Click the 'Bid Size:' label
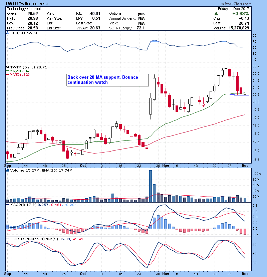This screenshot has height=277, width=267. tap(54, 28)
